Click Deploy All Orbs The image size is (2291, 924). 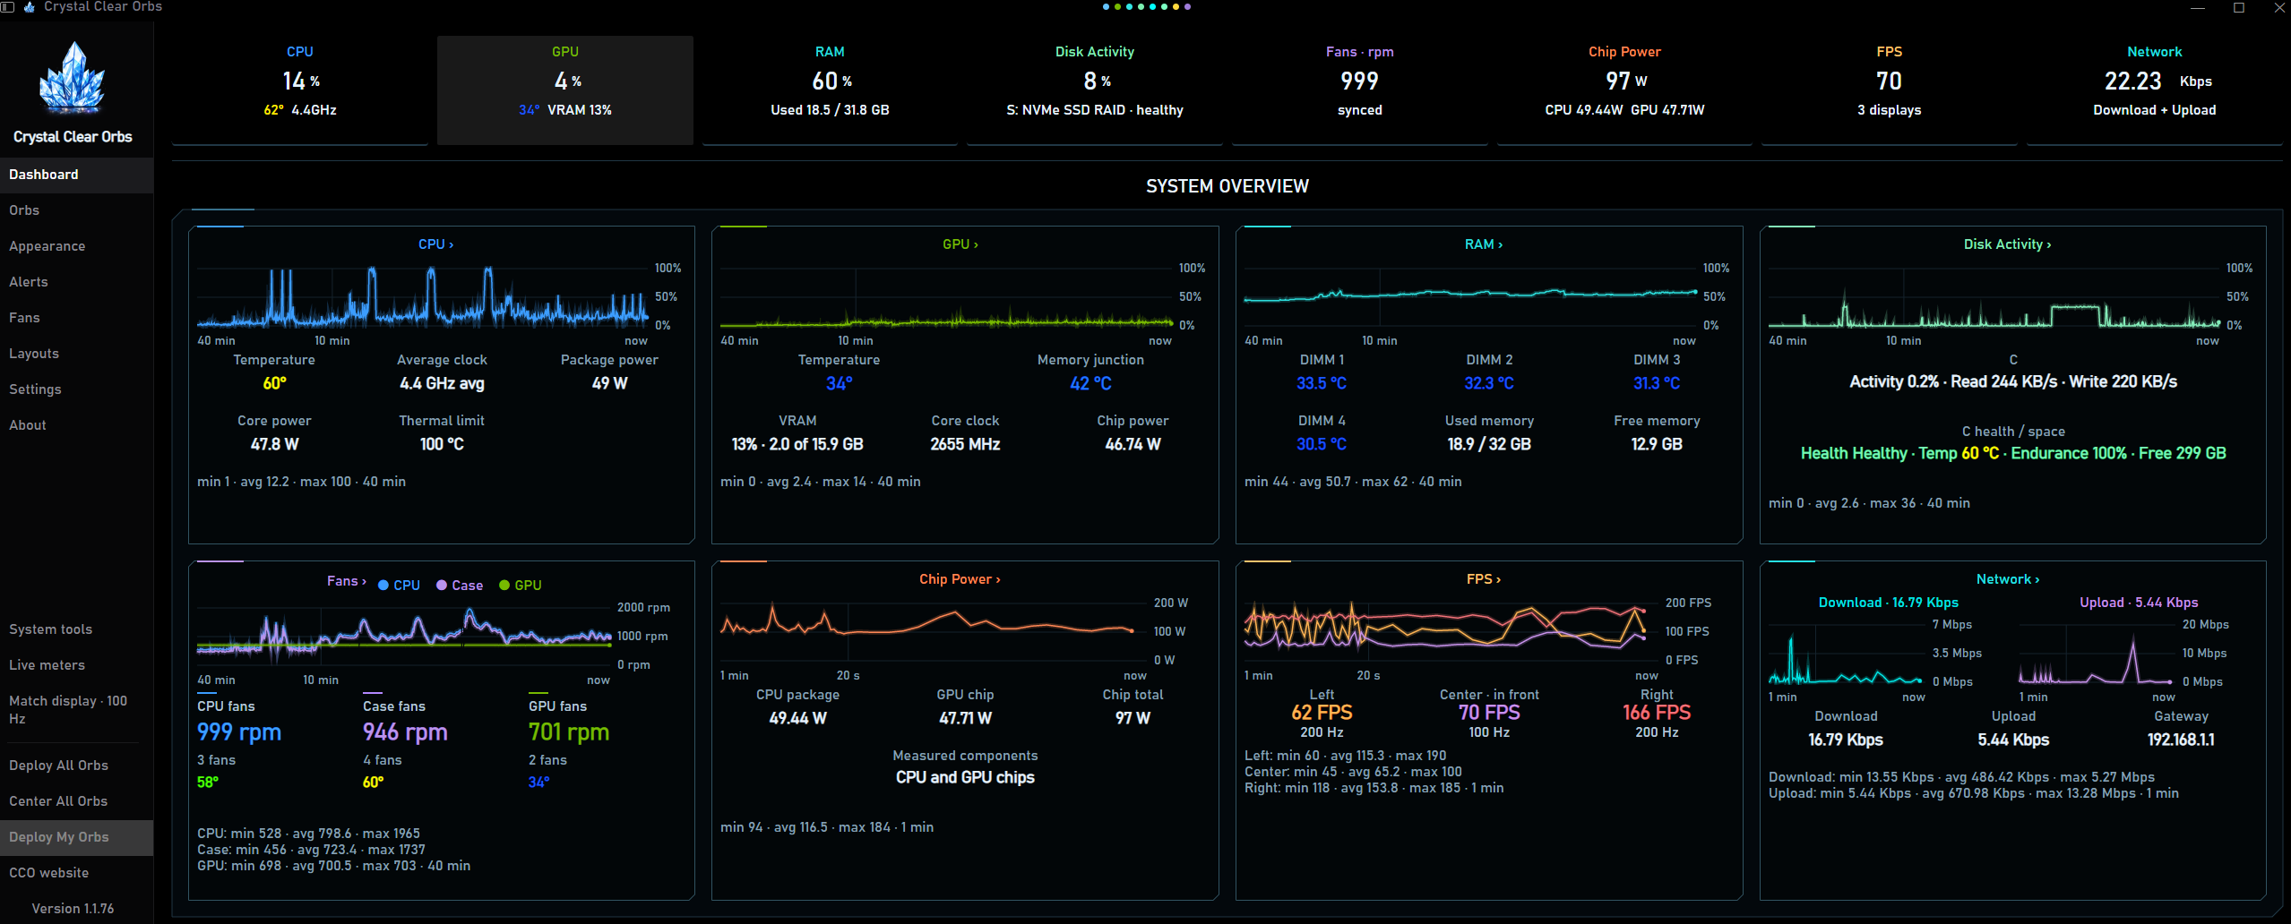tap(76, 766)
